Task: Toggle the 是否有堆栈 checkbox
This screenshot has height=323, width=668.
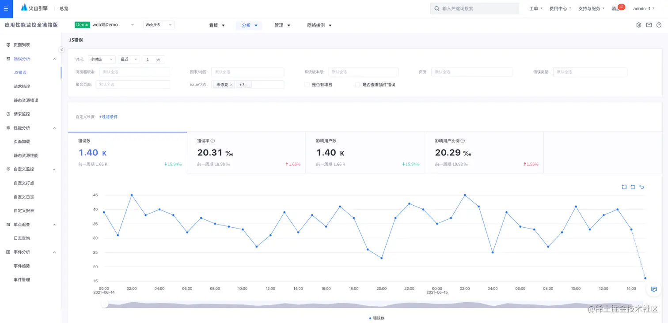Action: (307, 85)
